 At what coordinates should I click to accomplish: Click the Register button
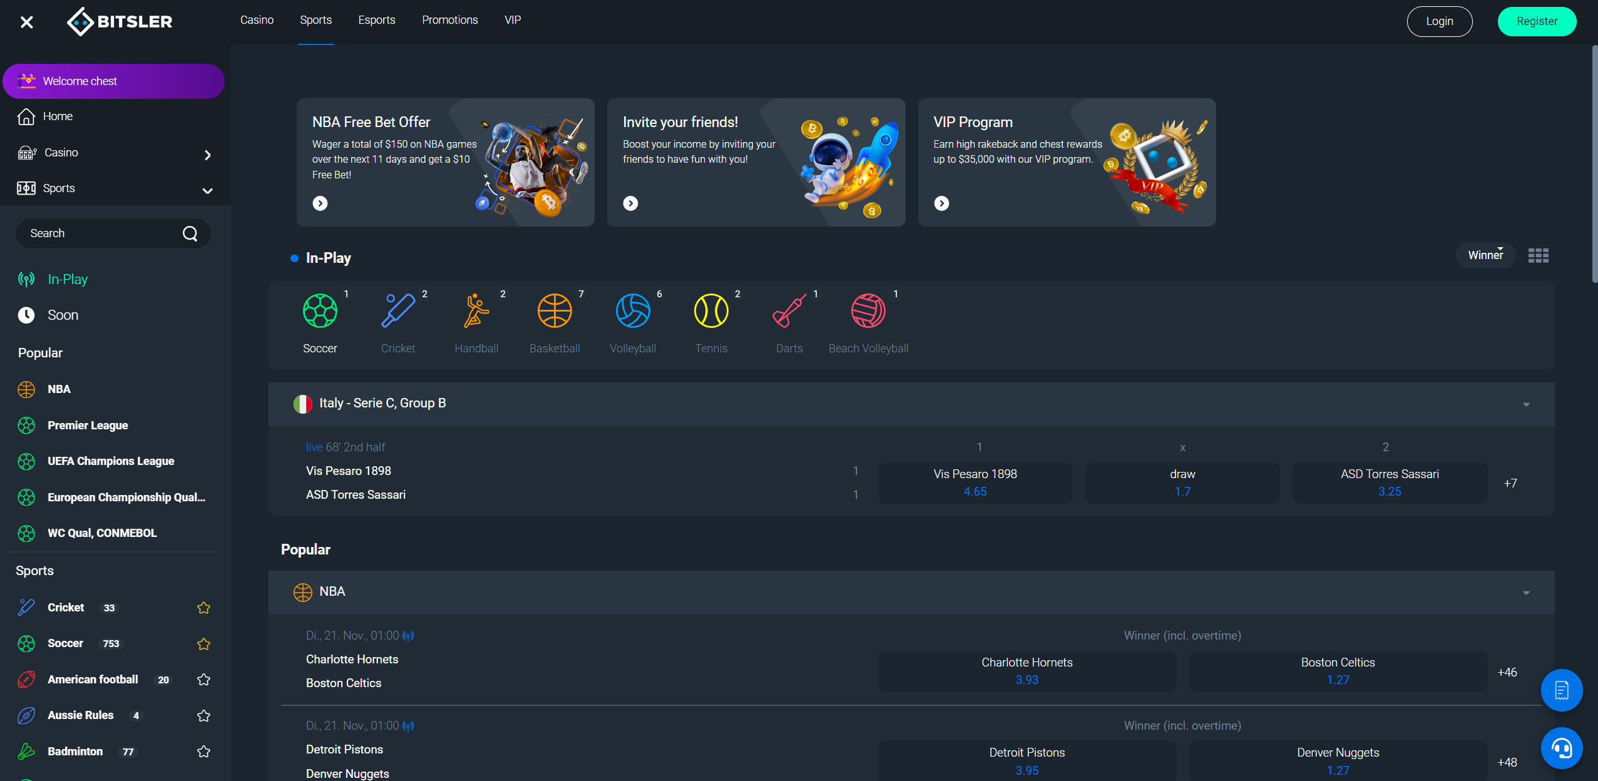pyautogui.click(x=1536, y=21)
